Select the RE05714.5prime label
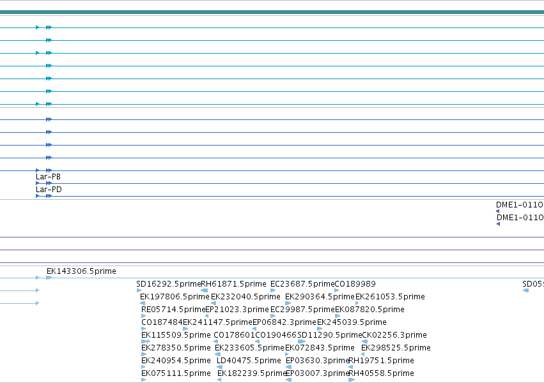544x383 pixels. pos(173,310)
